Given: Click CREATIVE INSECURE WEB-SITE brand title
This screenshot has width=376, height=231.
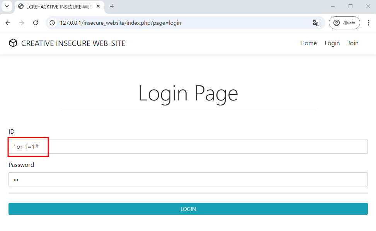Looking at the screenshot, I should (73, 43).
